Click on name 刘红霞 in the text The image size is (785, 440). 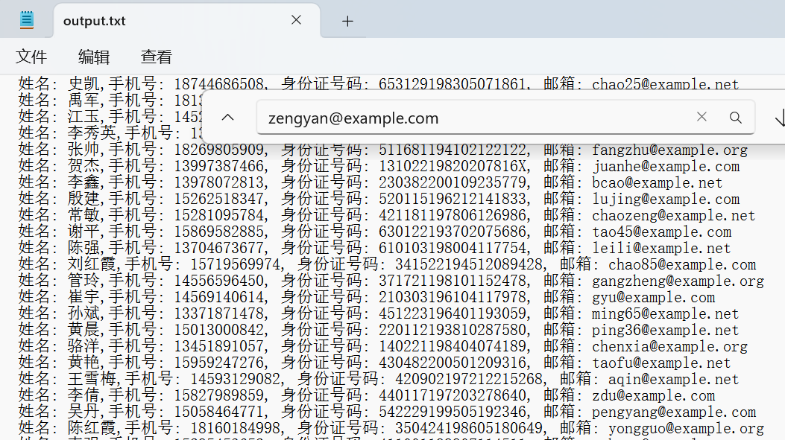(x=83, y=265)
